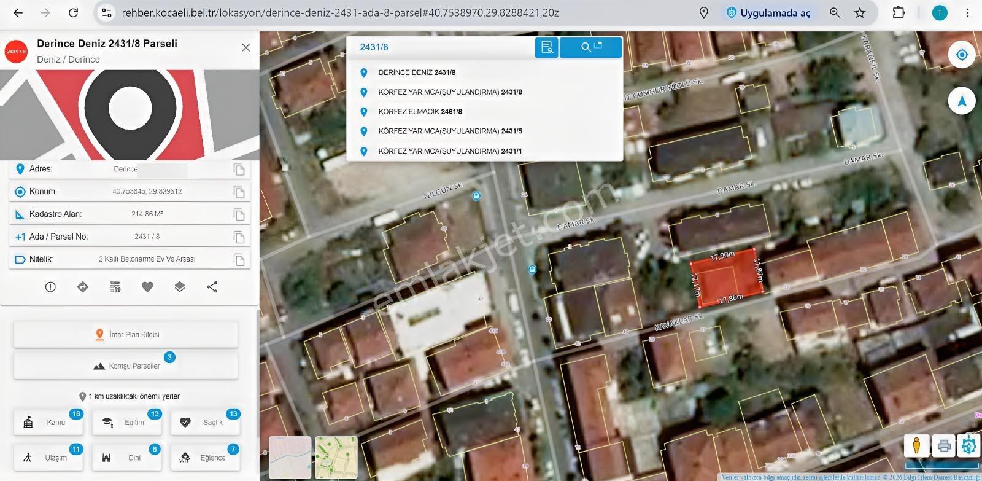Reload the browser page
The image size is (982, 481).
(73, 13)
